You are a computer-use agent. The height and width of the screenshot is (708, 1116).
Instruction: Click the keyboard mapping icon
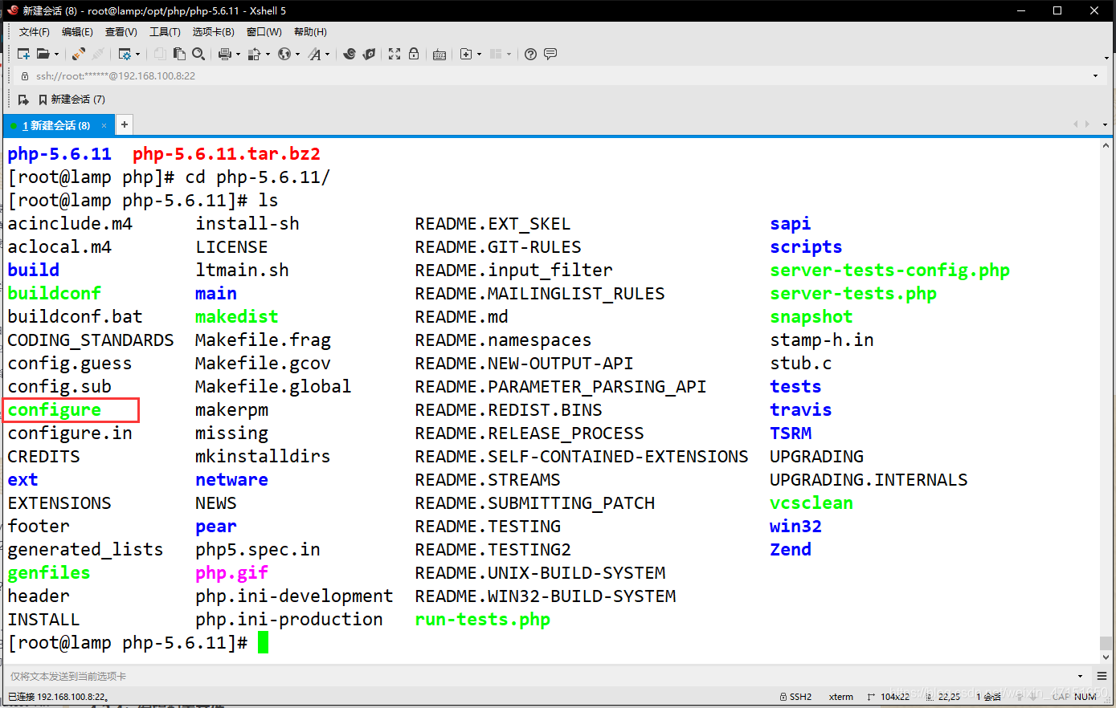439,54
